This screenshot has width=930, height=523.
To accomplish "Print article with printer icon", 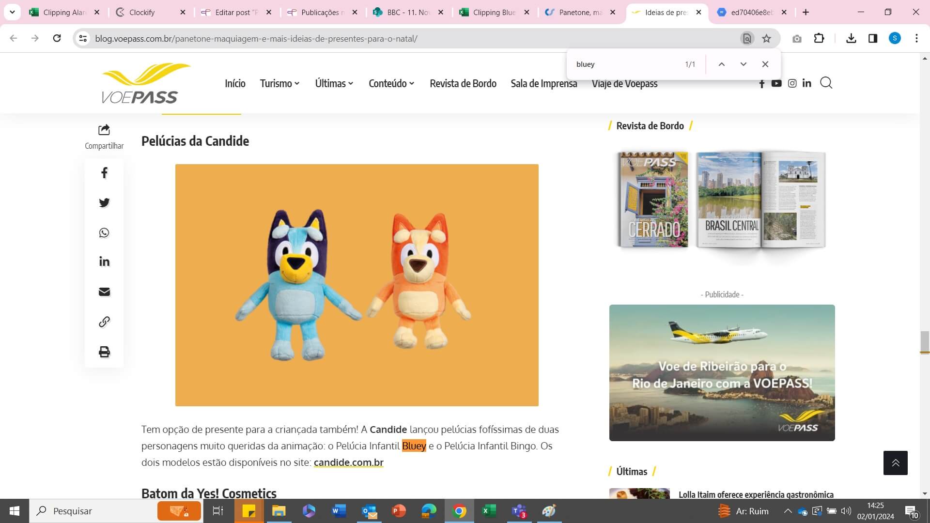I will [x=104, y=352].
